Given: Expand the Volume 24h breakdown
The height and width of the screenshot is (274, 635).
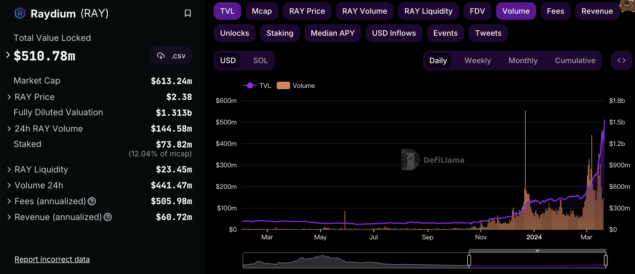Looking at the screenshot, I should tap(8, 185).
